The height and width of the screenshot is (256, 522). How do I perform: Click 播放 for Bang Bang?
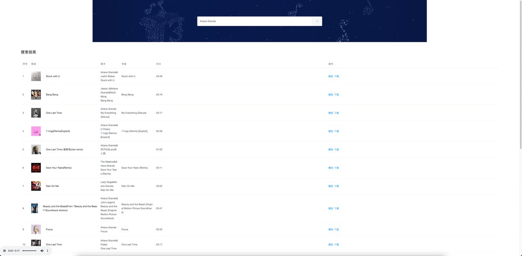coord(331,94)
